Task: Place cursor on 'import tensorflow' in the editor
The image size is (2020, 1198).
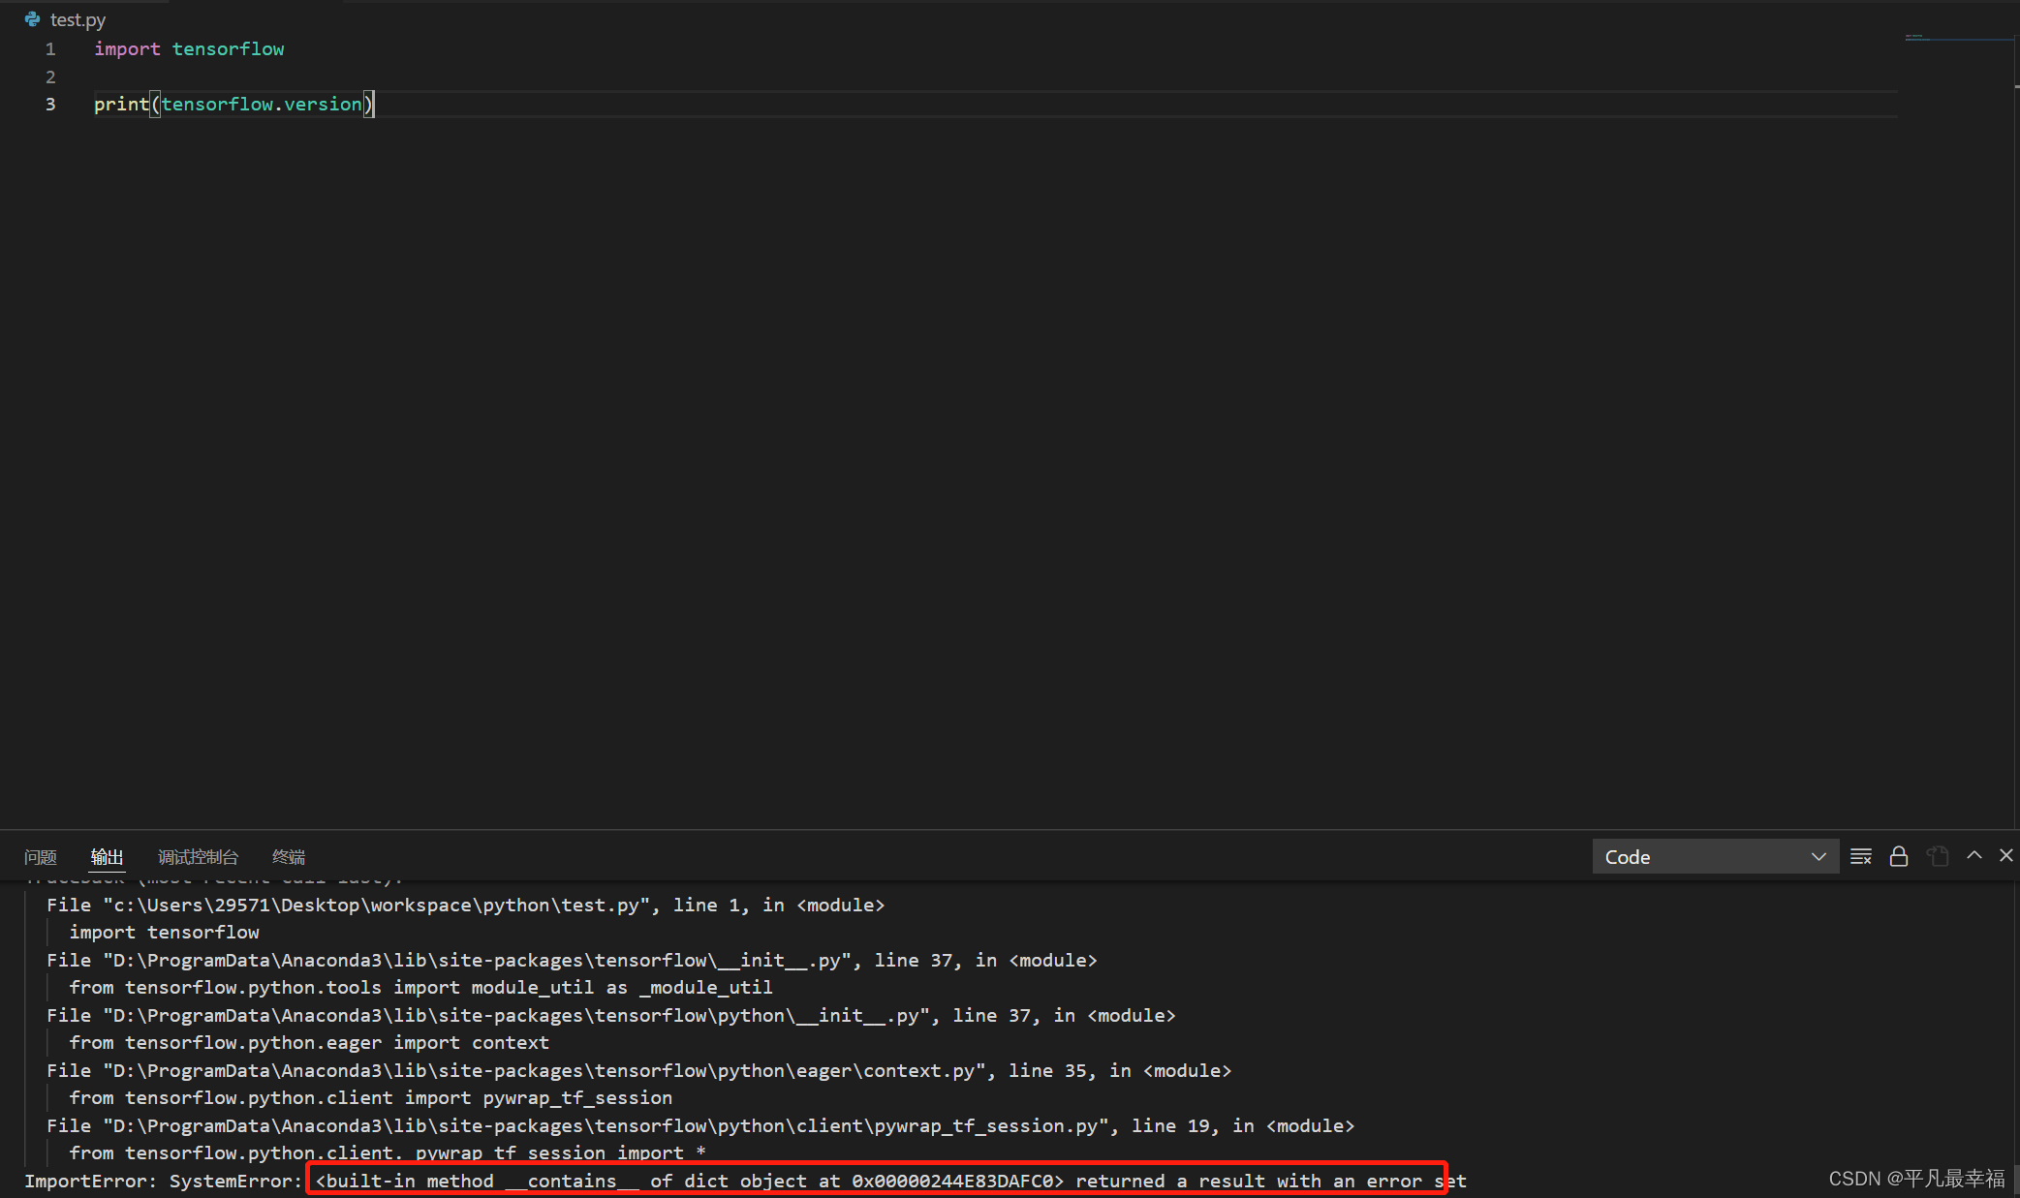Action: point(189,49)
